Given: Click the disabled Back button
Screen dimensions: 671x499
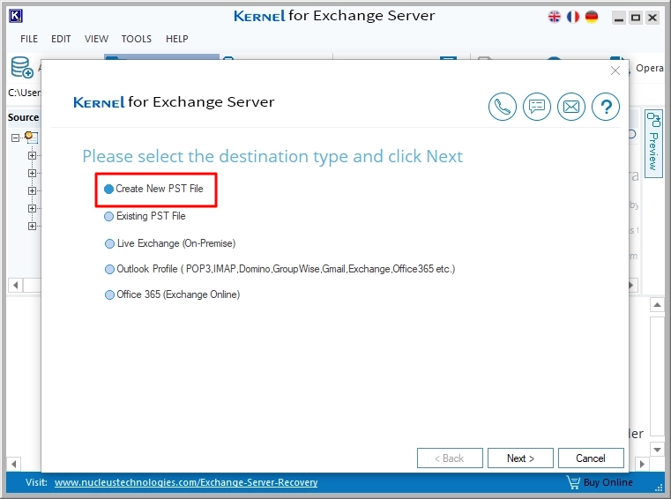Looking at the screenshot, I should (450, 458).
